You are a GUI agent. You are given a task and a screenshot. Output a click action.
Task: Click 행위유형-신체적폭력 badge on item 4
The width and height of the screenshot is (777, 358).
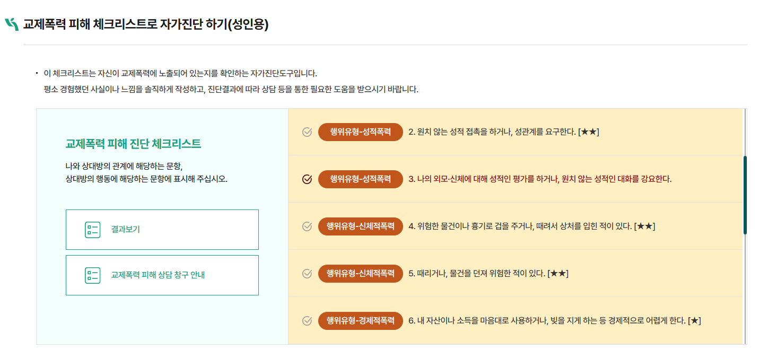[x=361, y=226]
